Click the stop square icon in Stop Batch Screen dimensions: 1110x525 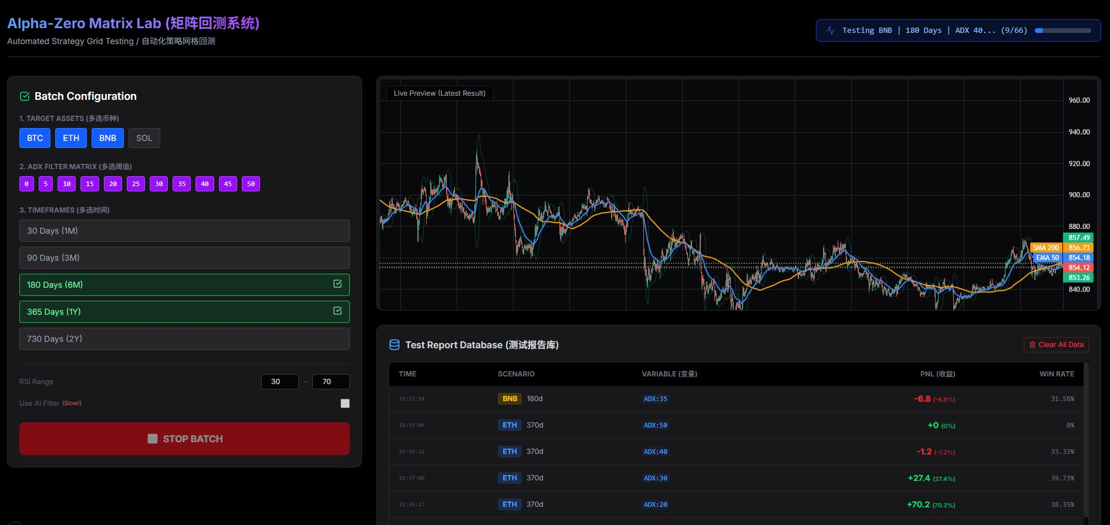[x=153, y=439]
